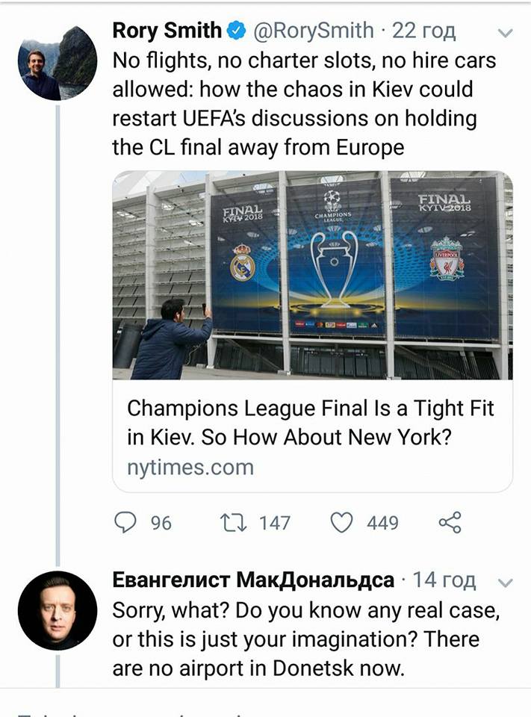Open the Champions League Final article headline
531x717 pixels.
(311, 422)
